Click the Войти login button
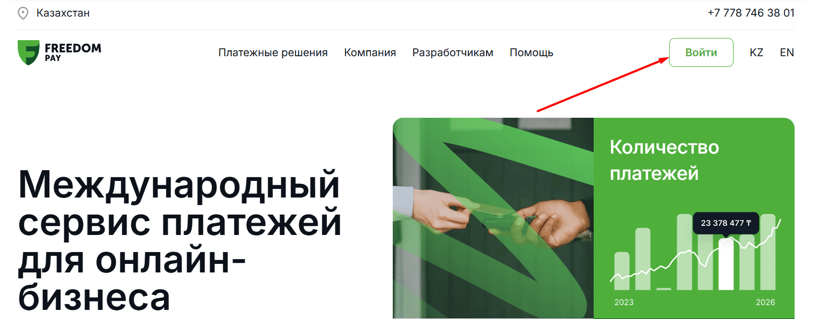Viewport: 823px width, 319px height. point(701,52)
